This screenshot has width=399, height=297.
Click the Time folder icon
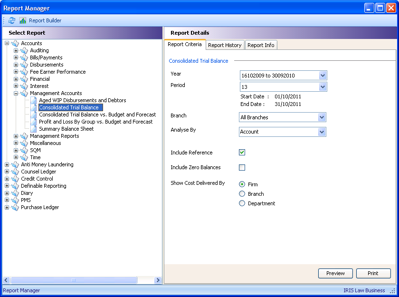[24, 157]
